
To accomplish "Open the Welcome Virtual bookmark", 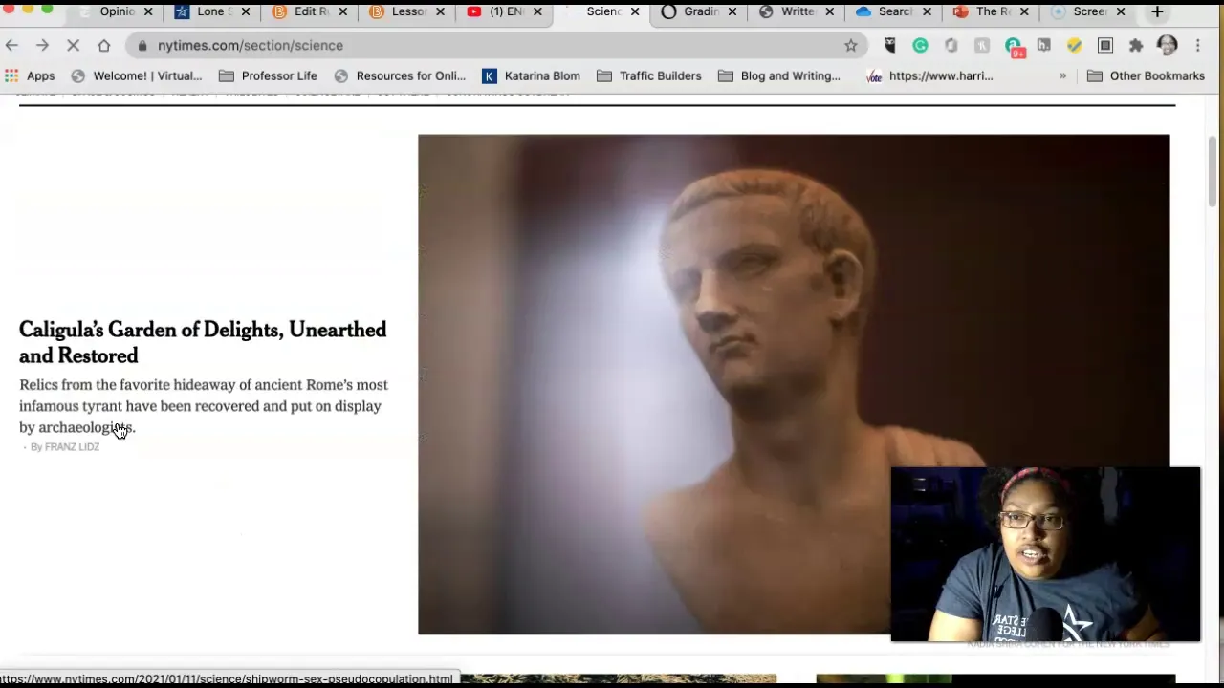I will (x=137, y=75).
